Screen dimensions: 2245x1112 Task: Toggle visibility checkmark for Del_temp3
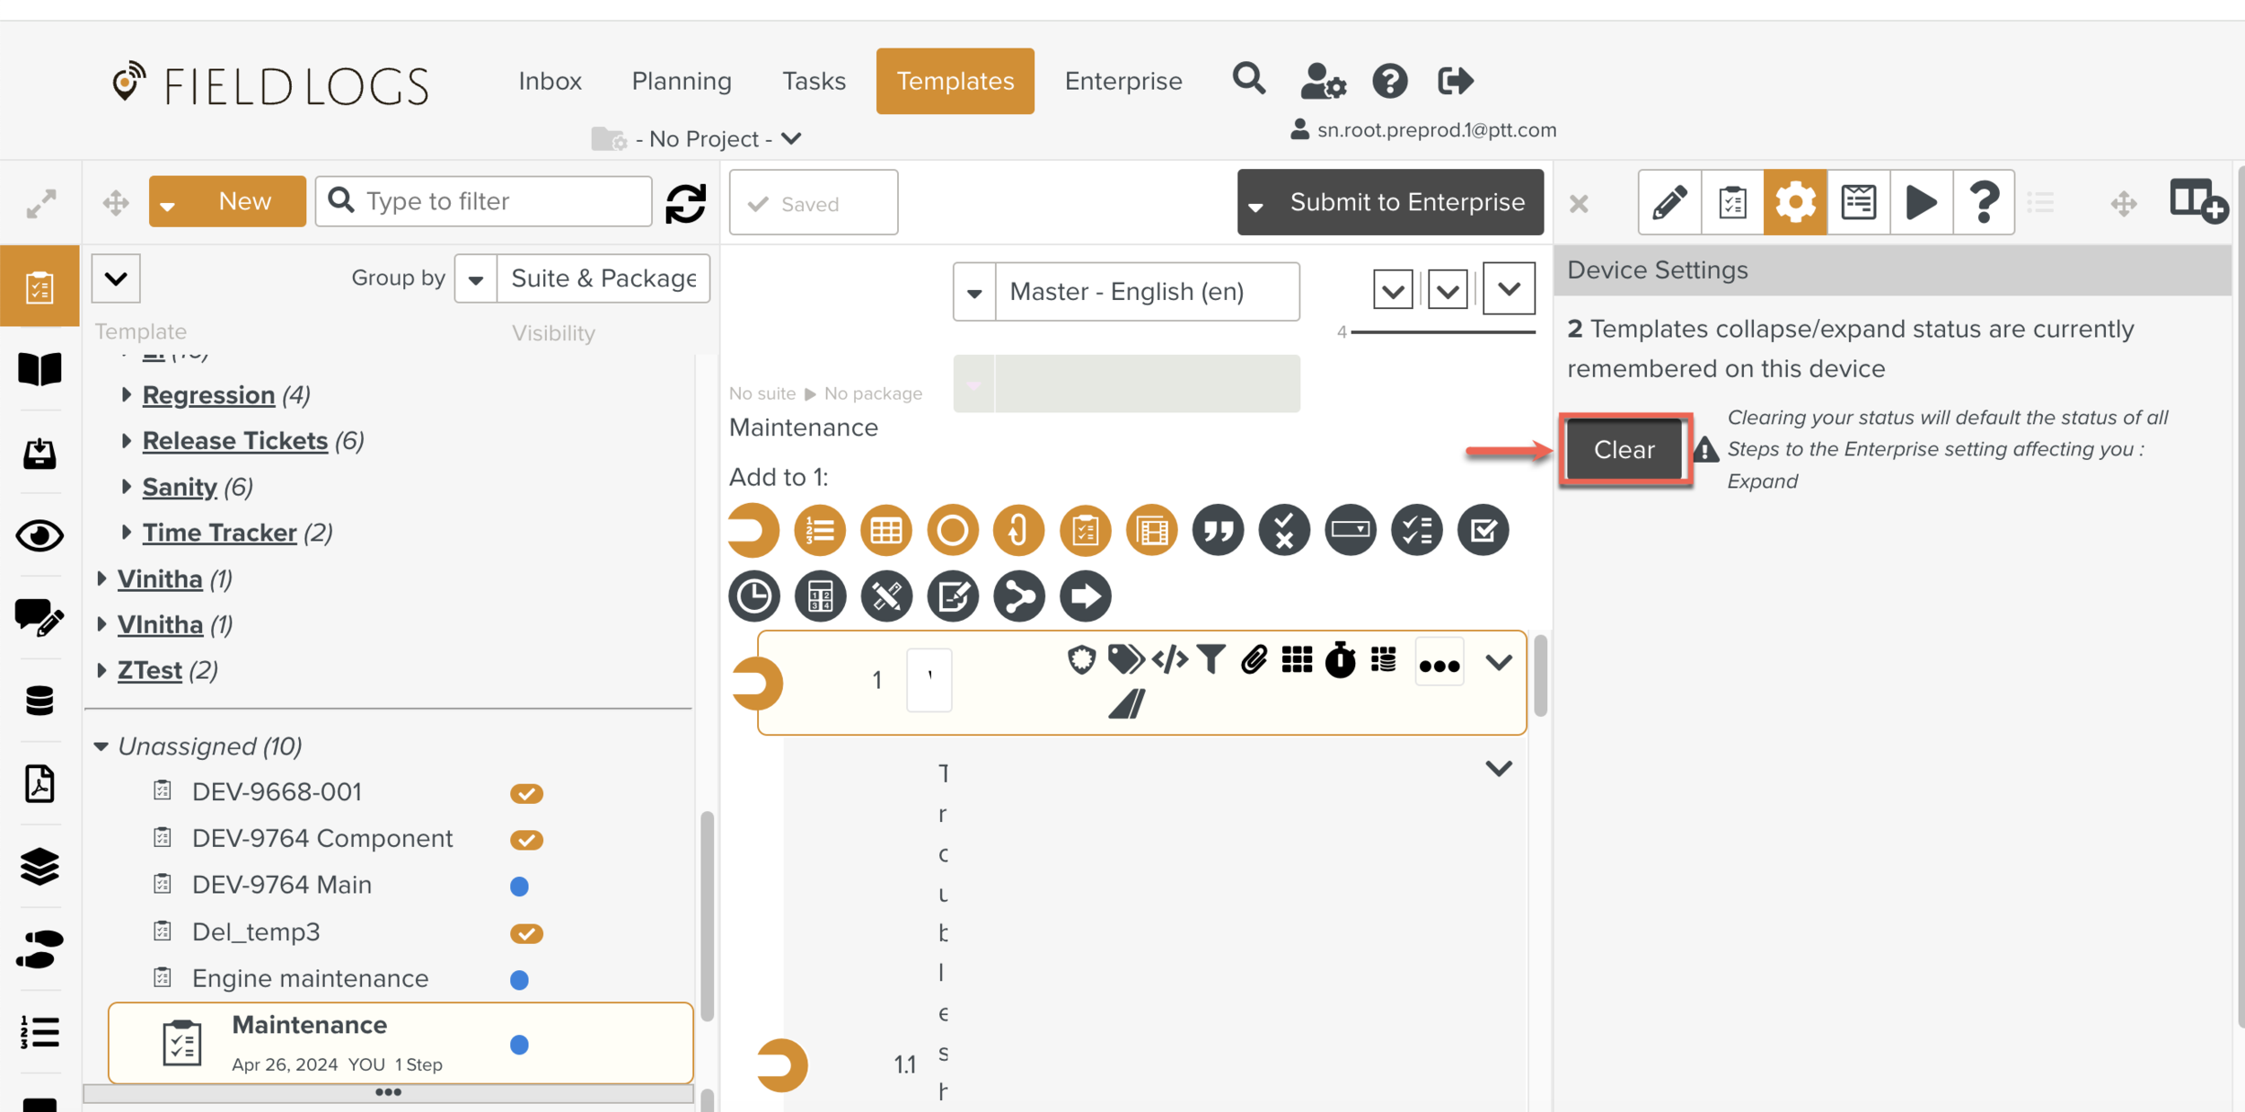526,933
